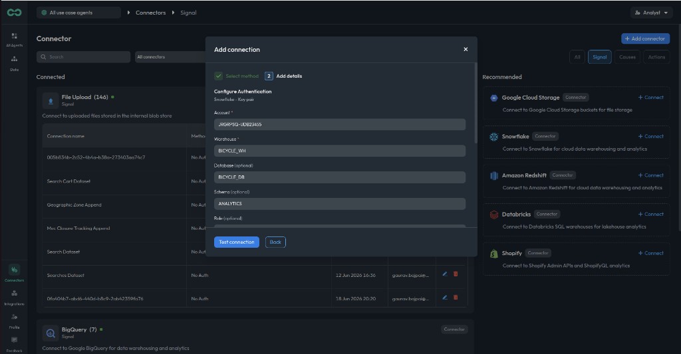
Task: Close the Add connection dialog
Action: 466,49
